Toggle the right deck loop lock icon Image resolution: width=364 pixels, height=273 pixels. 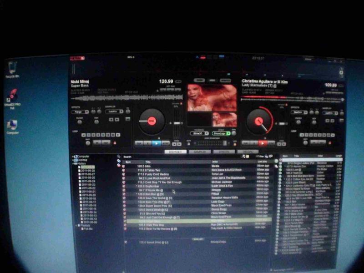tap(329, 143)
